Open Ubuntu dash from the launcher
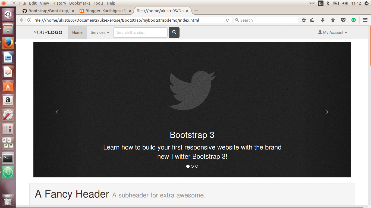 (x=8, y=14)
